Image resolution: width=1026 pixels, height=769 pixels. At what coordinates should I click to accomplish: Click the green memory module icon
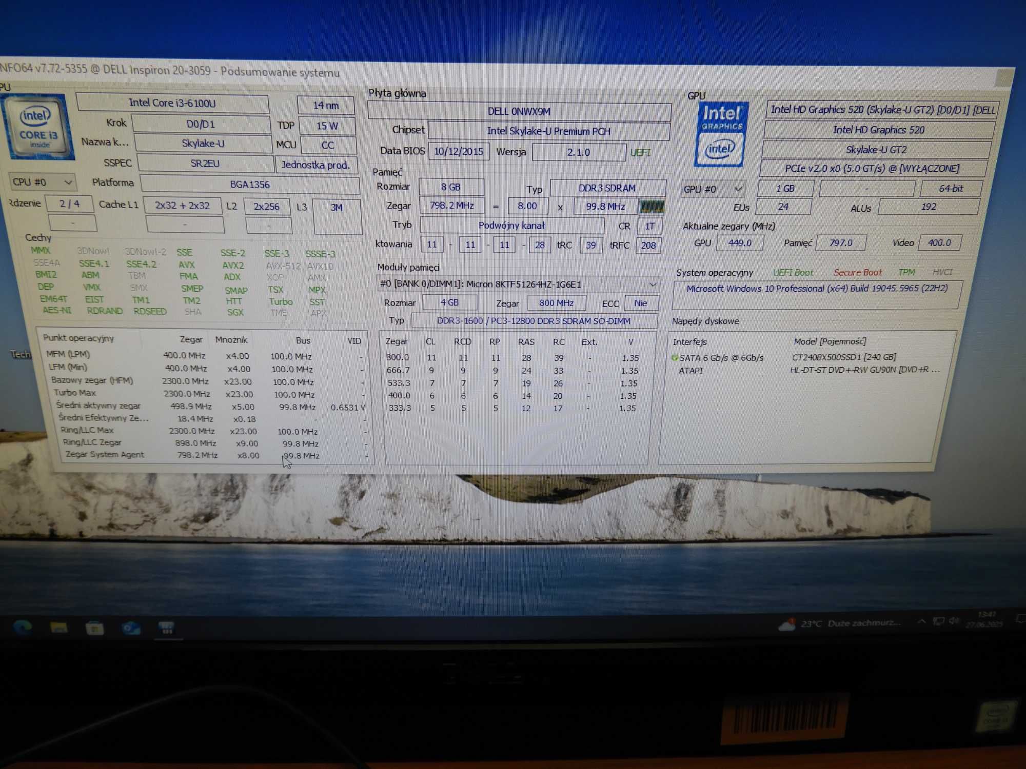652,207
